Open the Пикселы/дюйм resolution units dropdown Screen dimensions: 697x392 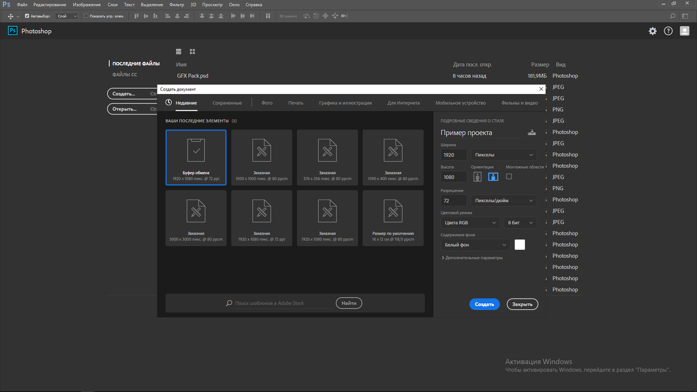pyautogui.click(x=504, y=201)
